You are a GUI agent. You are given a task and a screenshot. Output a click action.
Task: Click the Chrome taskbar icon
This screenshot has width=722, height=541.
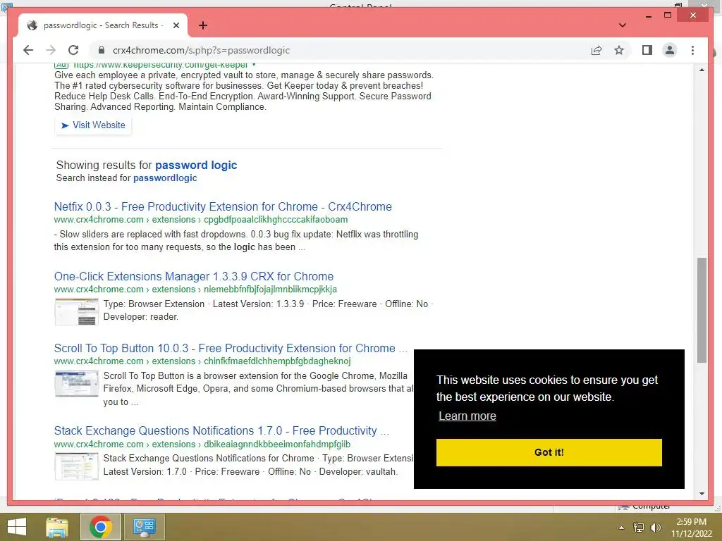[x=101, y=527]
